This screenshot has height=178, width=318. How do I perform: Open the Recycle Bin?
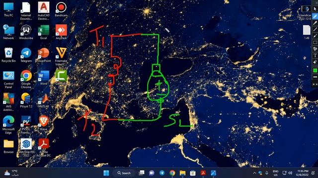(8, 55)
